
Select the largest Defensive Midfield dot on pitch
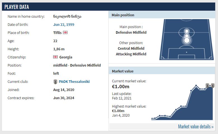click(187, 40)
